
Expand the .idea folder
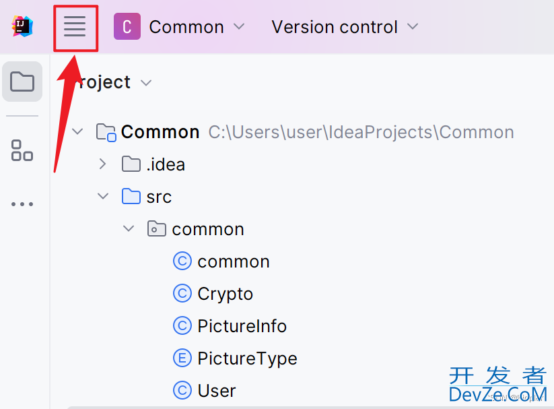tap(102, 164)
